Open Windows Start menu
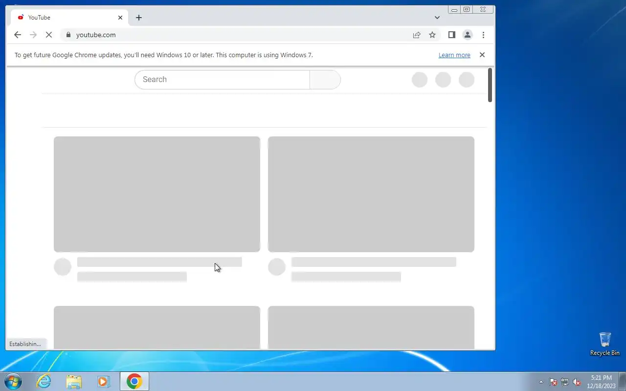The width and height of the screenshot is (626, 391). click(x=13, y=381)
